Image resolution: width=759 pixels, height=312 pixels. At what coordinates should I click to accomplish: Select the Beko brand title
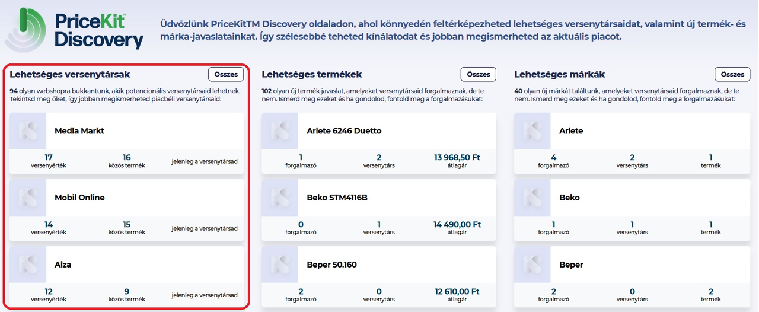pos(569,198)
